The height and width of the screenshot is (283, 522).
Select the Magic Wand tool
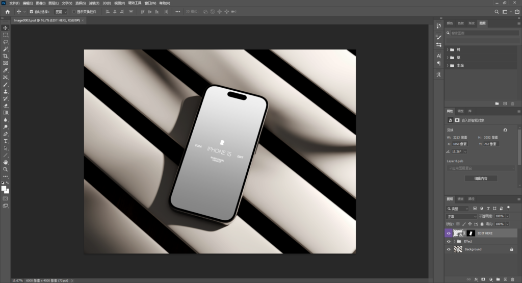(x=5, y=49)
